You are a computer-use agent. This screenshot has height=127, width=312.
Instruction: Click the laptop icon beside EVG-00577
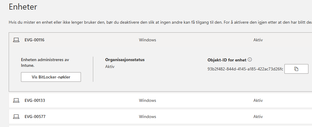(16, 117)
